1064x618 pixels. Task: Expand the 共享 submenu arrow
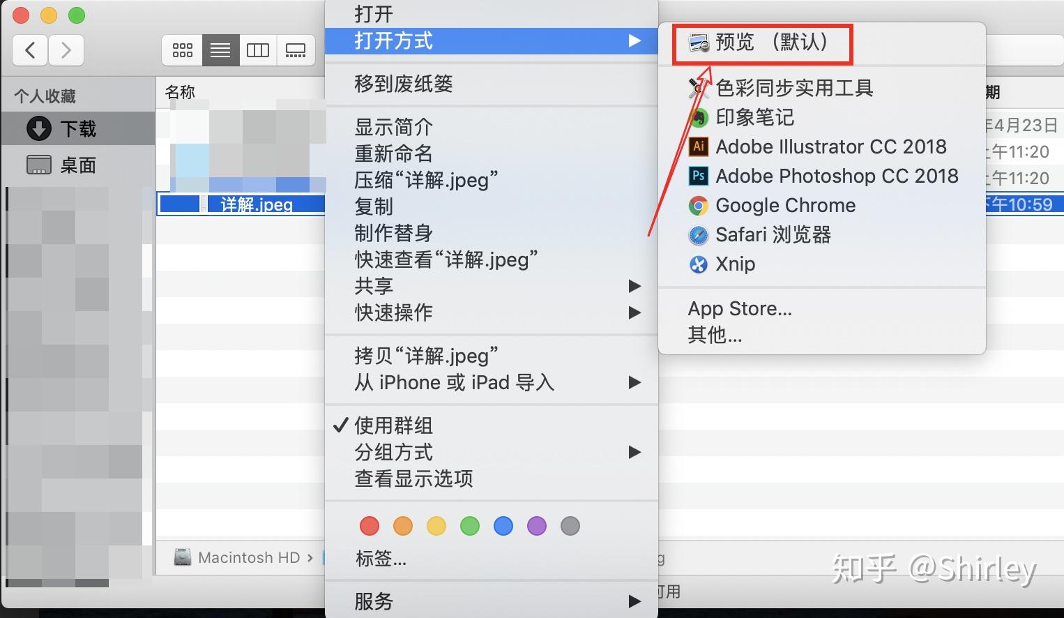point(634,286)
